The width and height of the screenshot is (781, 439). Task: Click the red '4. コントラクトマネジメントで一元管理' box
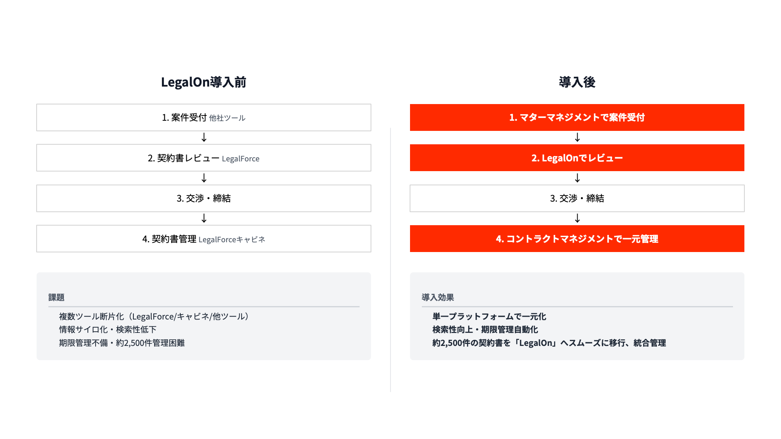point(577,239)
